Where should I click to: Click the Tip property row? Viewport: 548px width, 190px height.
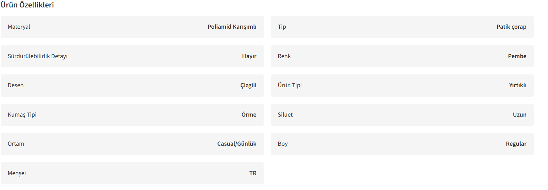(x=402, y=27)
